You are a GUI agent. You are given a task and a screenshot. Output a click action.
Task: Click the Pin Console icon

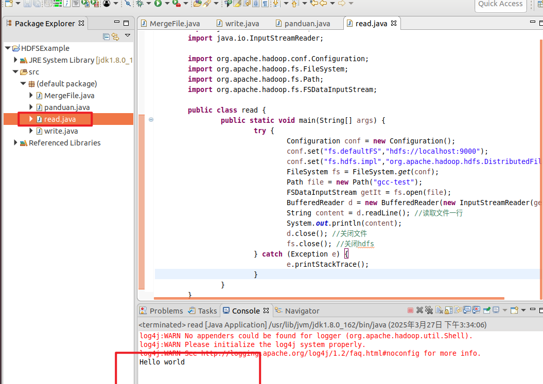(486, 310)
